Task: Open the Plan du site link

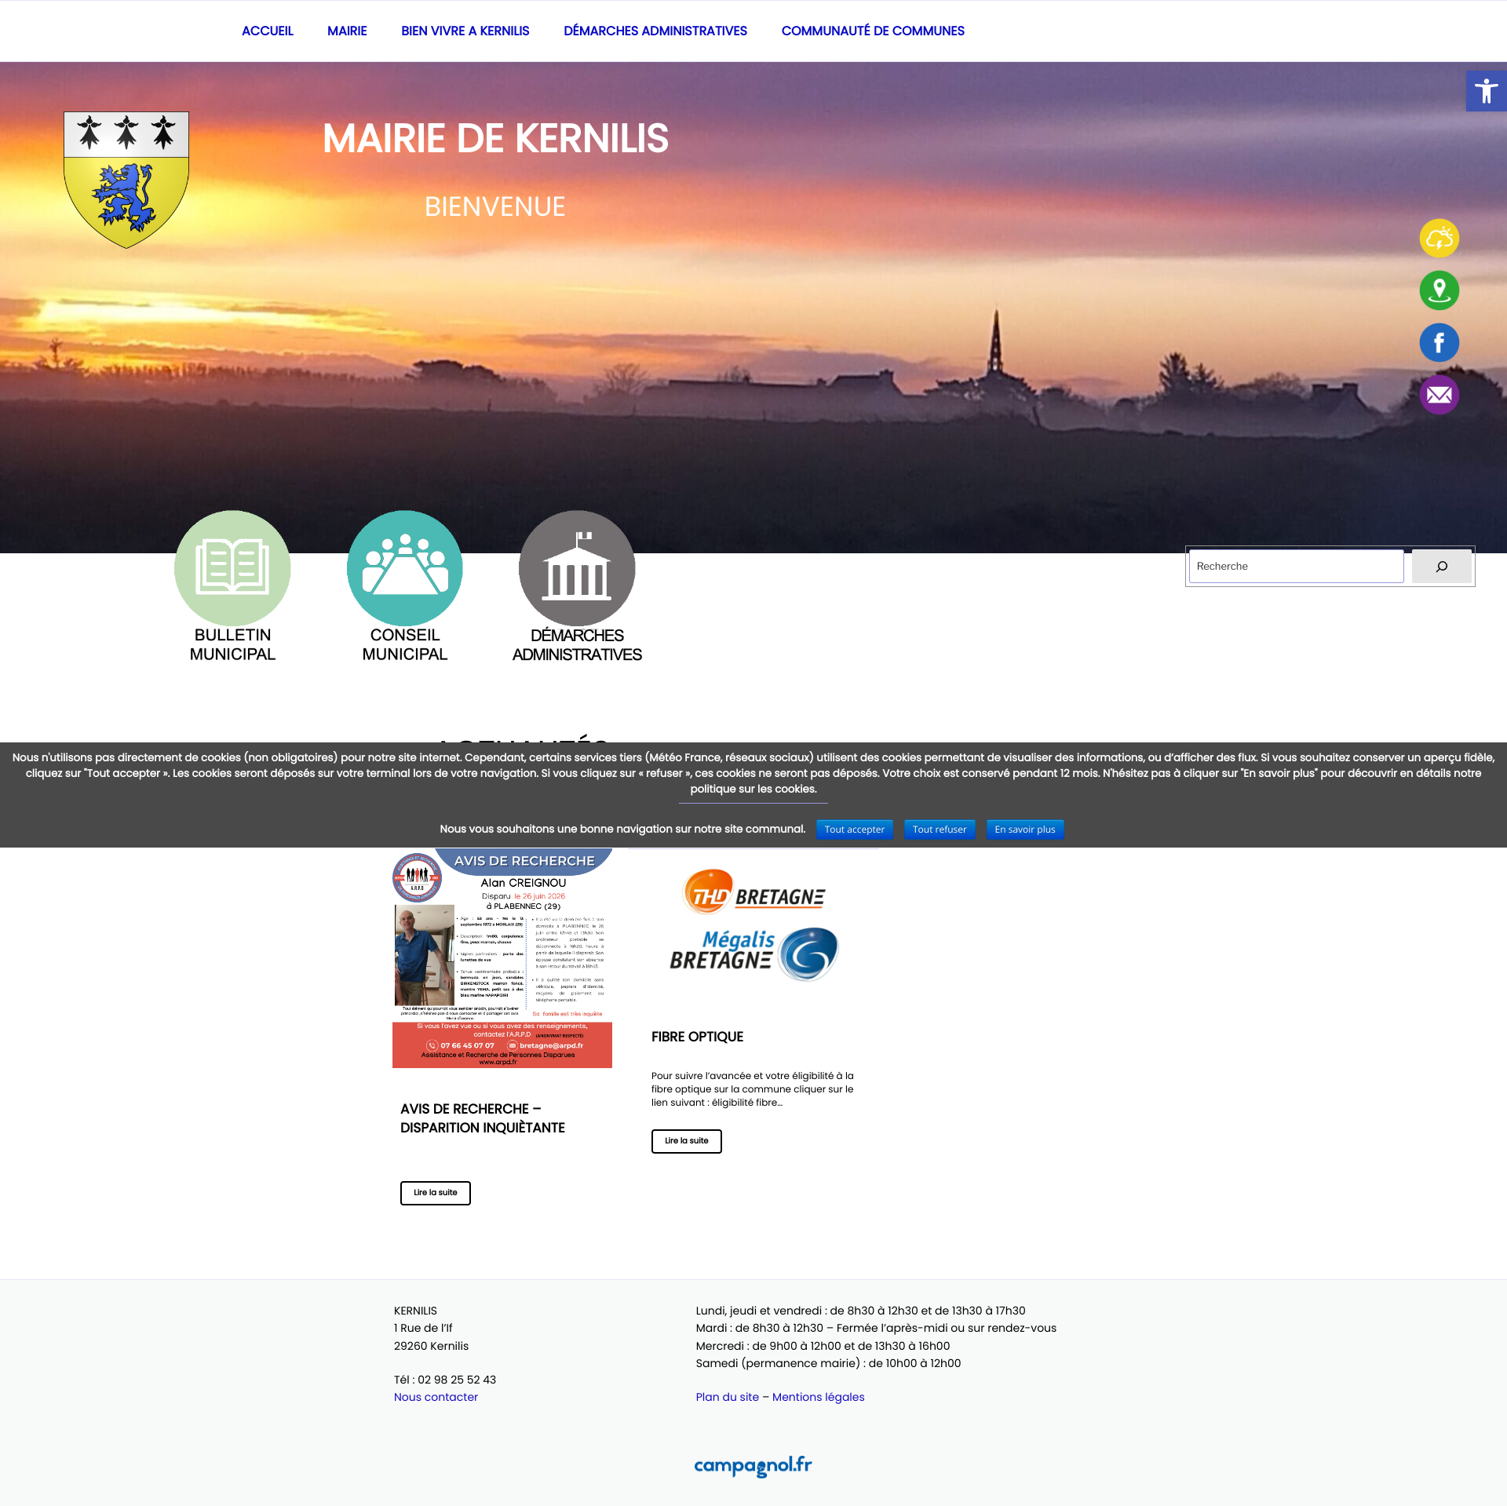Action: [728, 1397]
